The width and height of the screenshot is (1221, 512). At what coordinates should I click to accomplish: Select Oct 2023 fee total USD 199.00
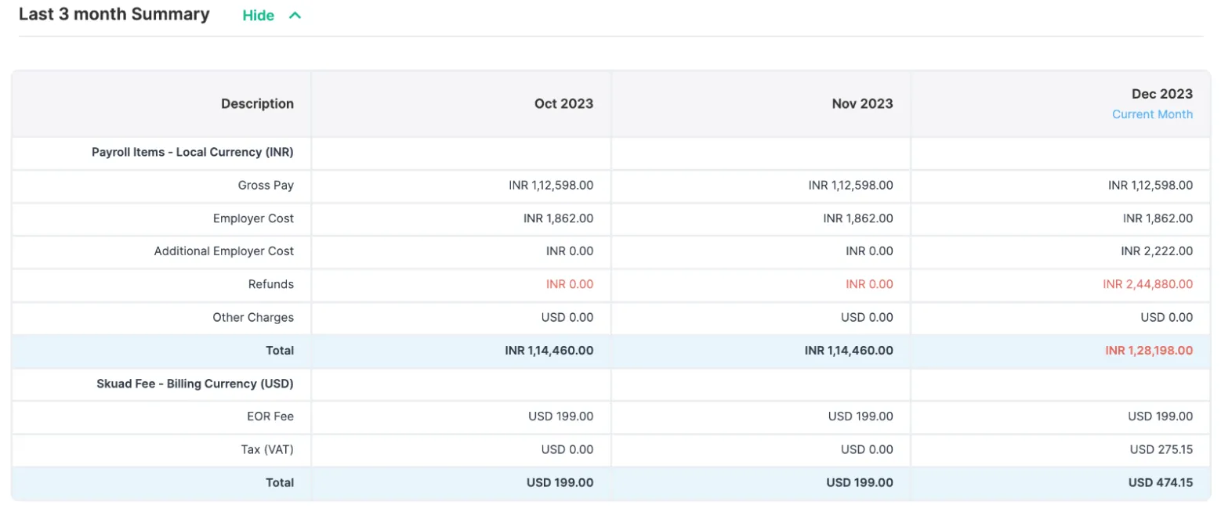(560, 483)
